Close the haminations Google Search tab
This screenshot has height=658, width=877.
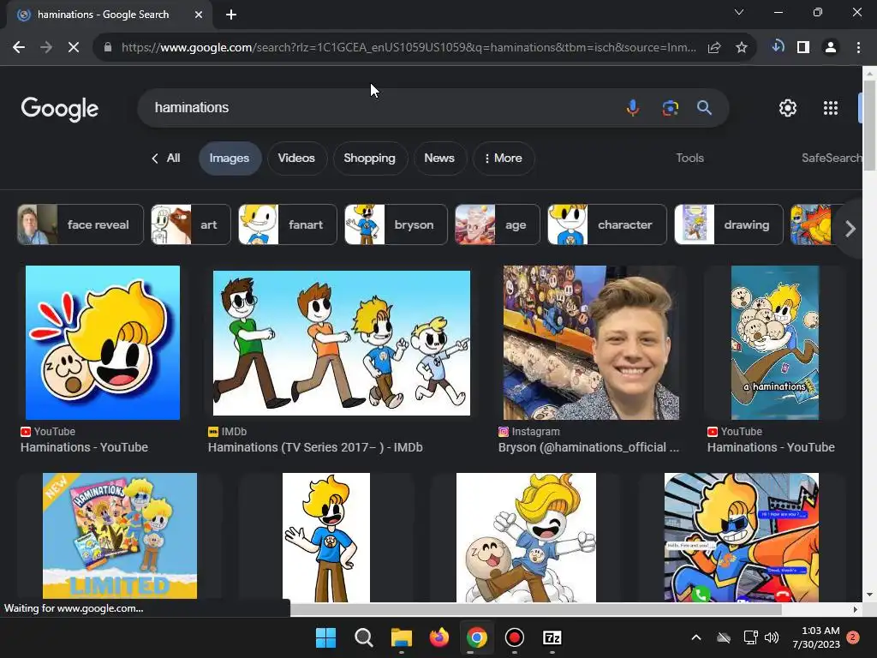[x=199, y=15]
